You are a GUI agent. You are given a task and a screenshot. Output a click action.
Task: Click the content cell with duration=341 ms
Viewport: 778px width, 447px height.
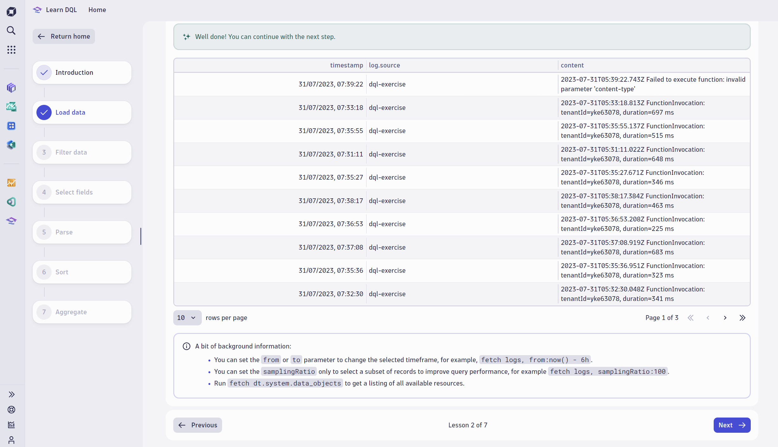click(654, 294)
